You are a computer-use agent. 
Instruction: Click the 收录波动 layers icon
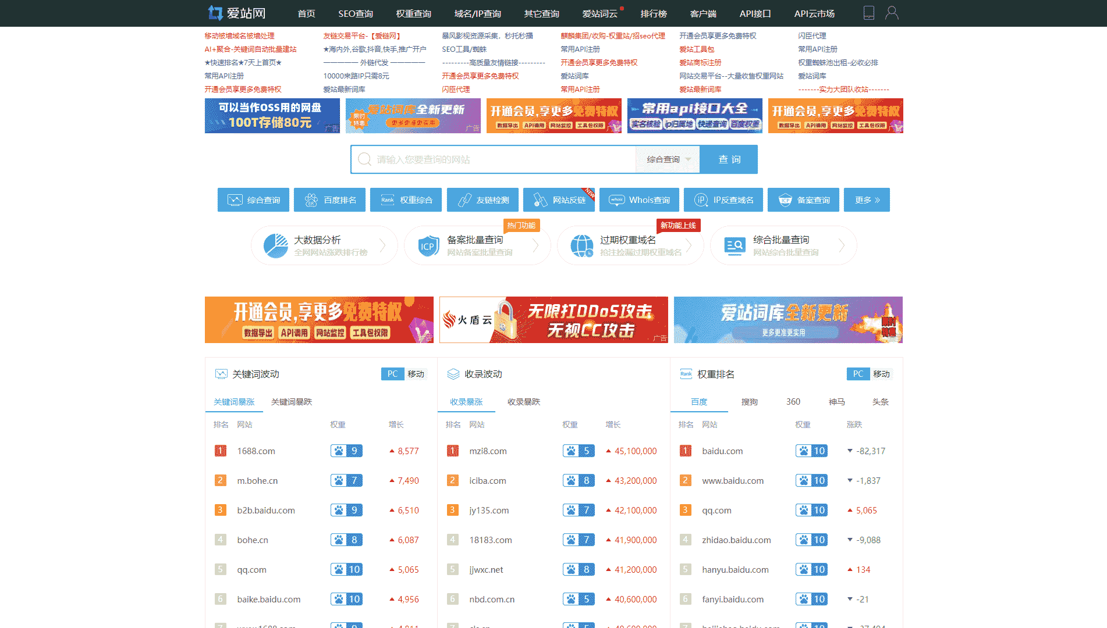click(453, 374)
